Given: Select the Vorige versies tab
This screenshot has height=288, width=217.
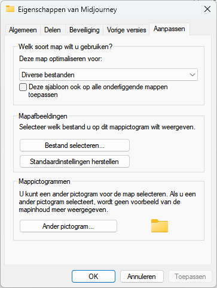Looking at the screenshot, I should click(127, 30).
